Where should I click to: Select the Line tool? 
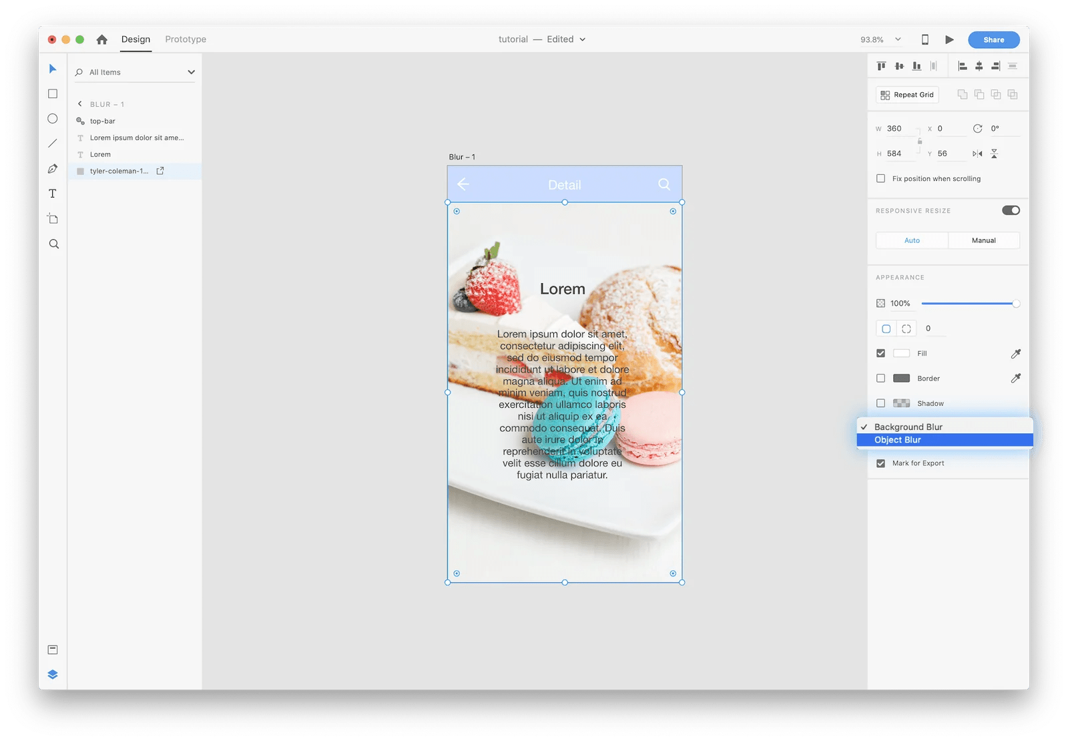[53, 144]
